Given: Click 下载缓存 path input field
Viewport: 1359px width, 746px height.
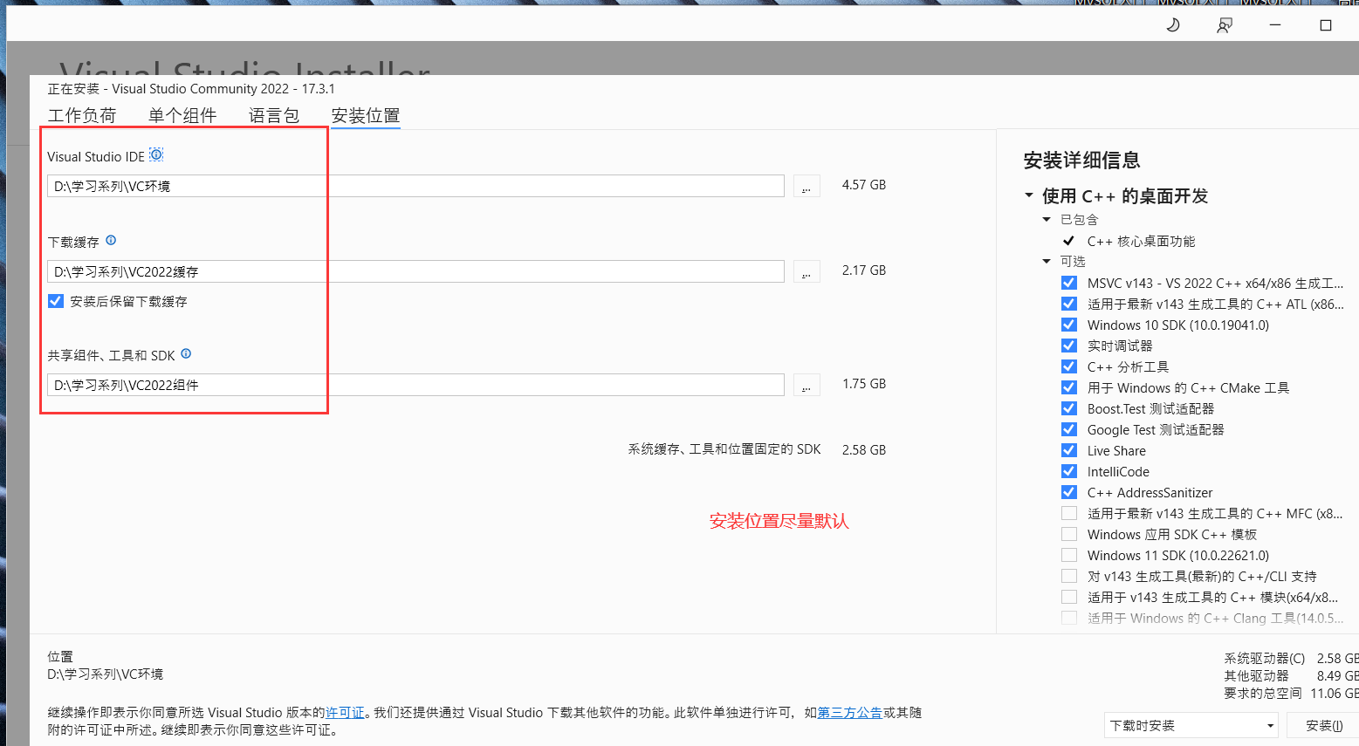Looking at the screenshot, I should point(415,271).
